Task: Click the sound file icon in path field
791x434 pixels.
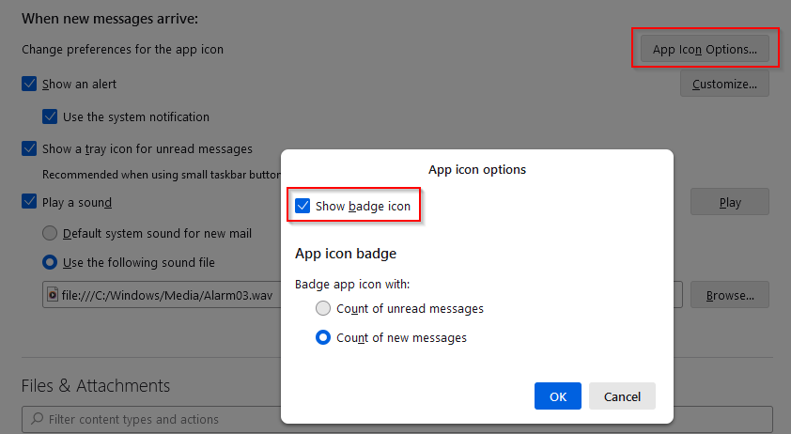Action: (x=53, y=295)
